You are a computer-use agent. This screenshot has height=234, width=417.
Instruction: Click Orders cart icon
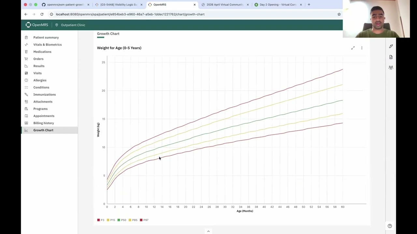26,59
